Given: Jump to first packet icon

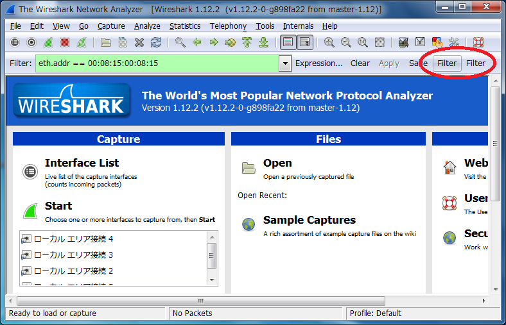Looking at the screenshot, I should click(x=247, y=42).
